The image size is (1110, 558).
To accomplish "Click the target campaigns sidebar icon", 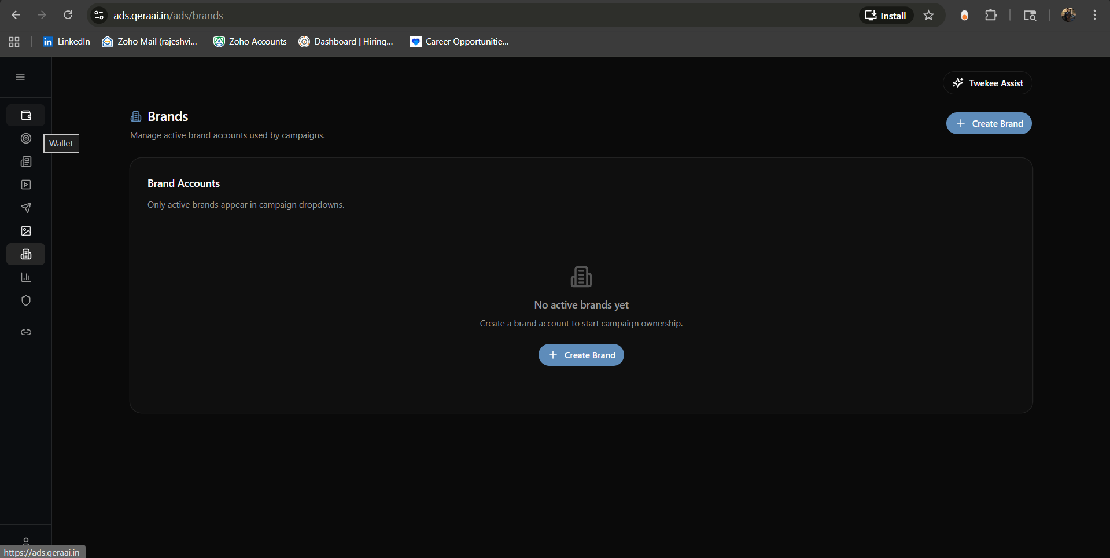I will 26,138.
